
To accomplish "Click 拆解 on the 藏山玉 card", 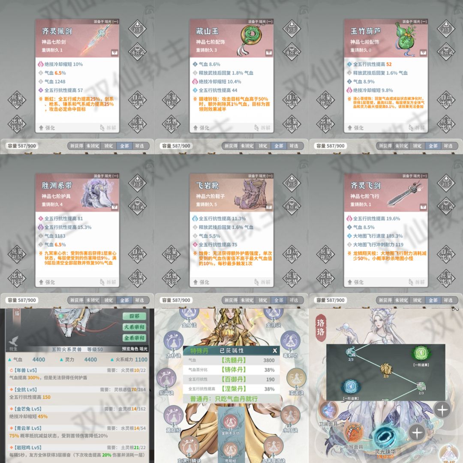I will coord(262,128).
